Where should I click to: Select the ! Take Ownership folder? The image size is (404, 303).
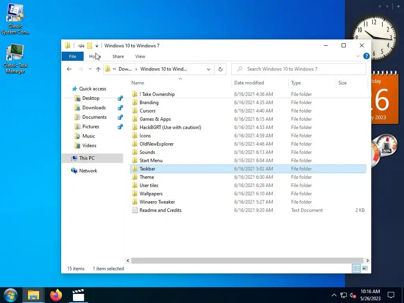tap(248, 94)
